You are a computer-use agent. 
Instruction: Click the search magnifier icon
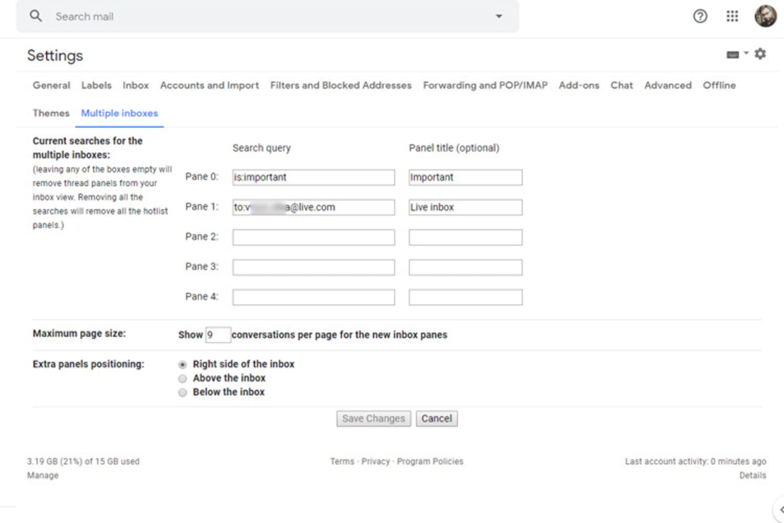click(x=36, y=16)
